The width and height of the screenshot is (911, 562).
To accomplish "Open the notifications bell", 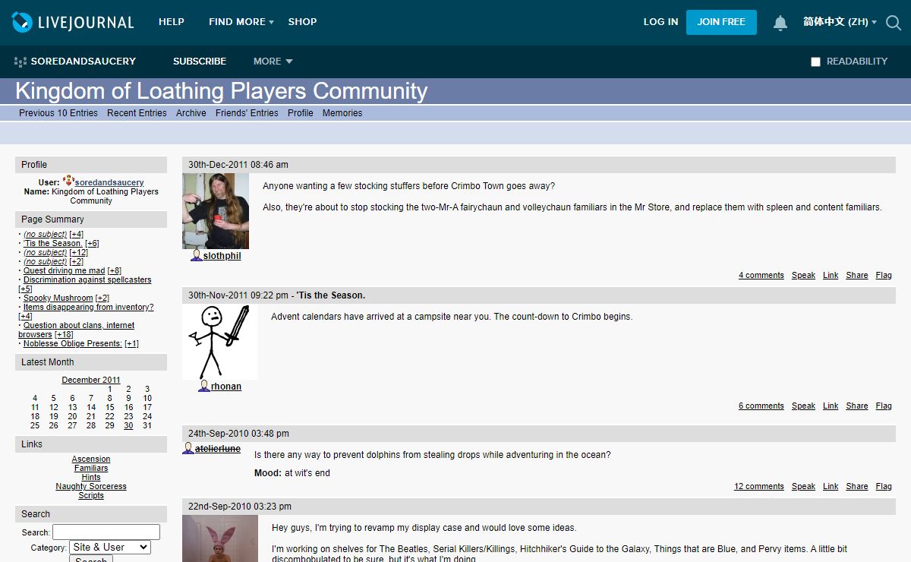I will [x=780, y=23].
